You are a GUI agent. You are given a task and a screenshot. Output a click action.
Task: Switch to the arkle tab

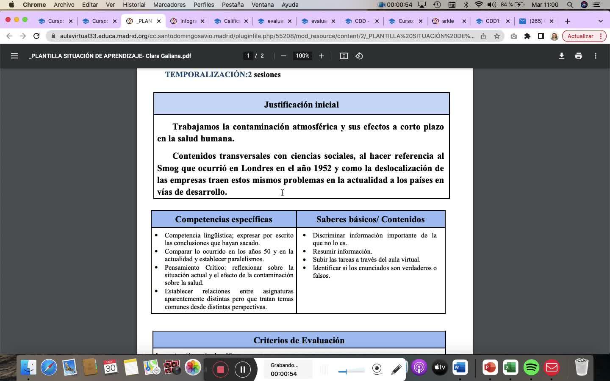449,21
